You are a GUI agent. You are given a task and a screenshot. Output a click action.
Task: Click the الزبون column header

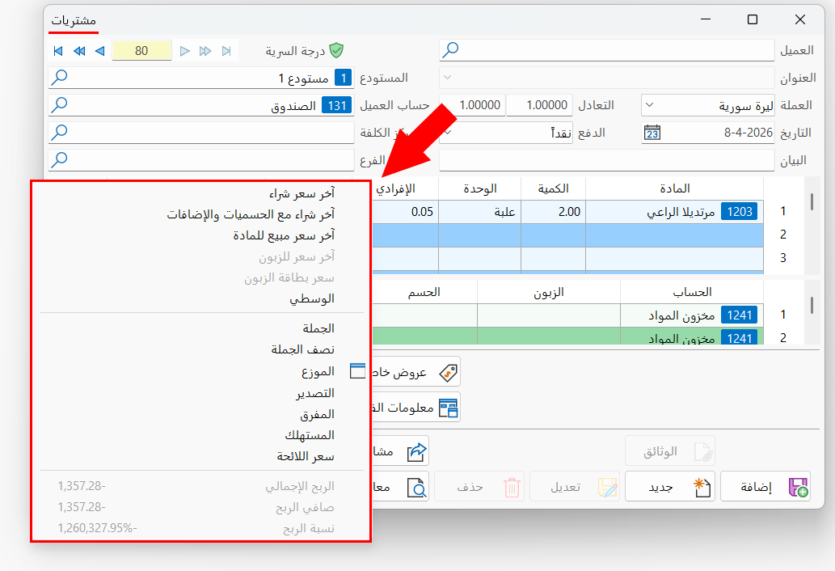pyautogui.click(x=549, y=293)
